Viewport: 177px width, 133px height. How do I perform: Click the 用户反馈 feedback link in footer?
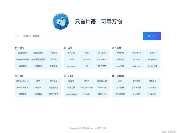pyautogui.click(x=102, y=128)
